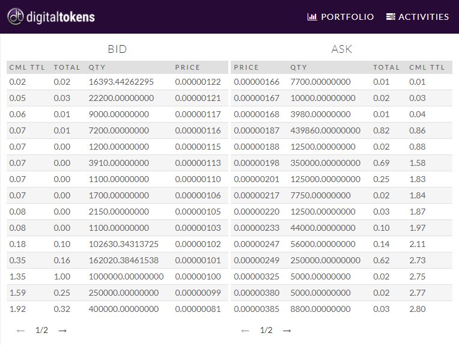Go to previous page of ASK table
Screen dimensions: 459x345
click(245, 331)
